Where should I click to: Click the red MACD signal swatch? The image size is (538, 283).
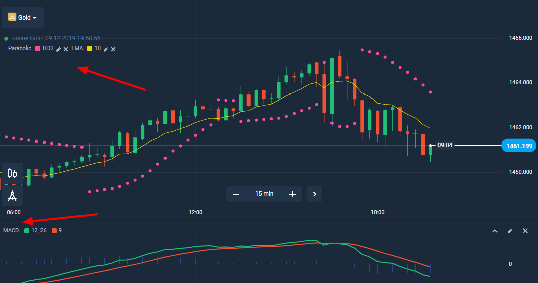pyautogui.click(x=54, y=231)
